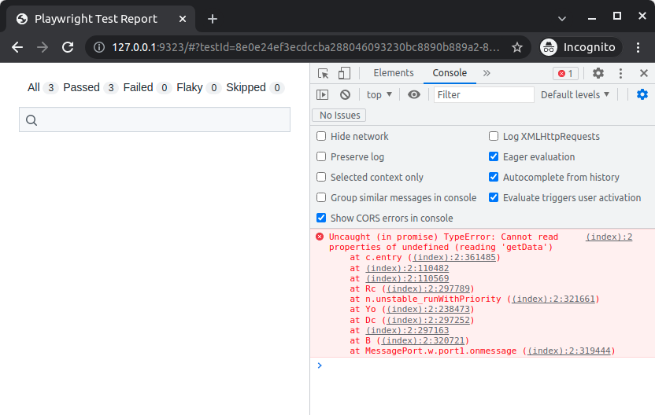655x415 pixels.
Task: Open the (index):2:320721 stack link
Action: (423, 341)
